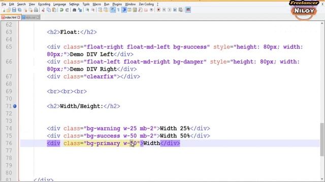The image size is (325, 182).
Task: Redo the edit via toolbar
Action: point(67,10)
